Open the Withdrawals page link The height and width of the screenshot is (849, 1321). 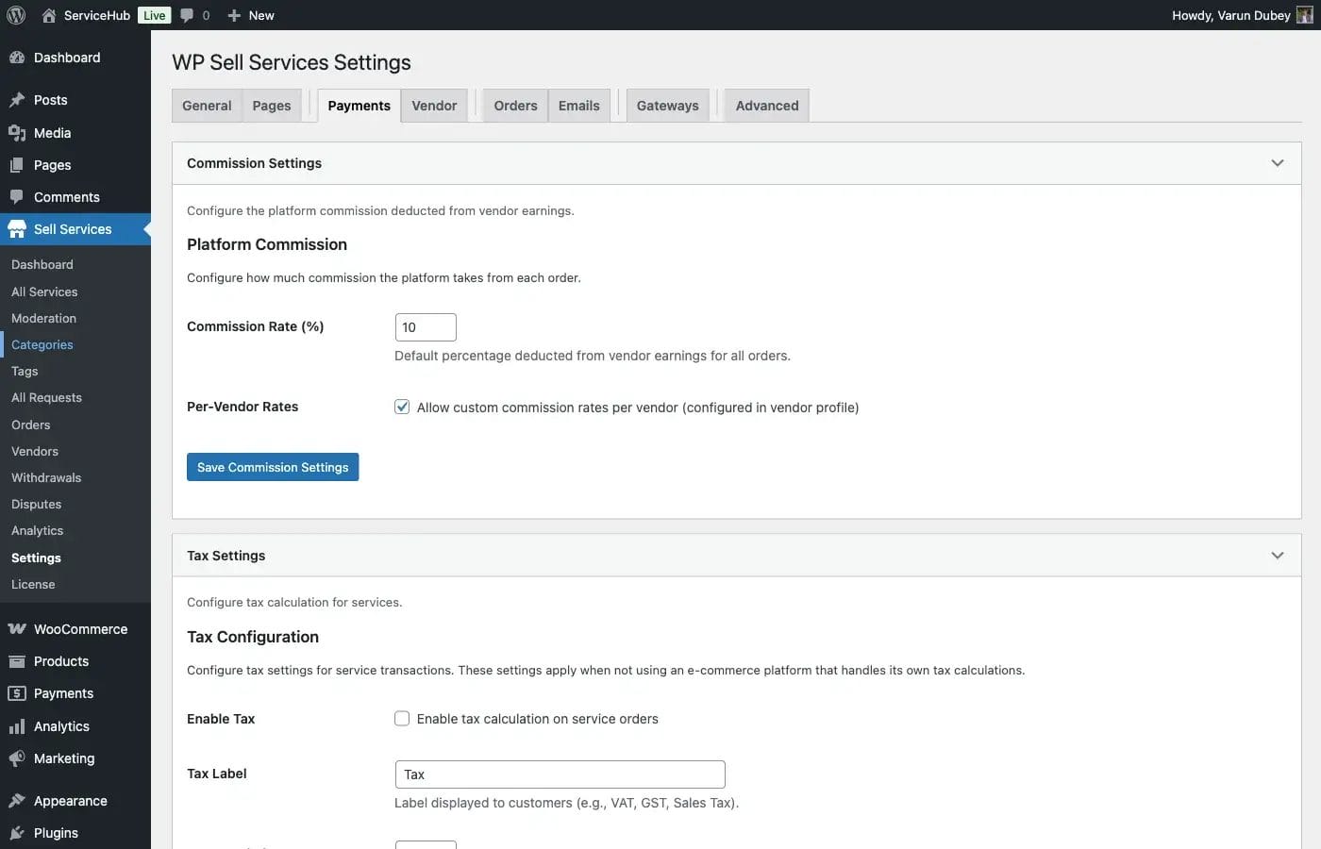tap(45, 477)
